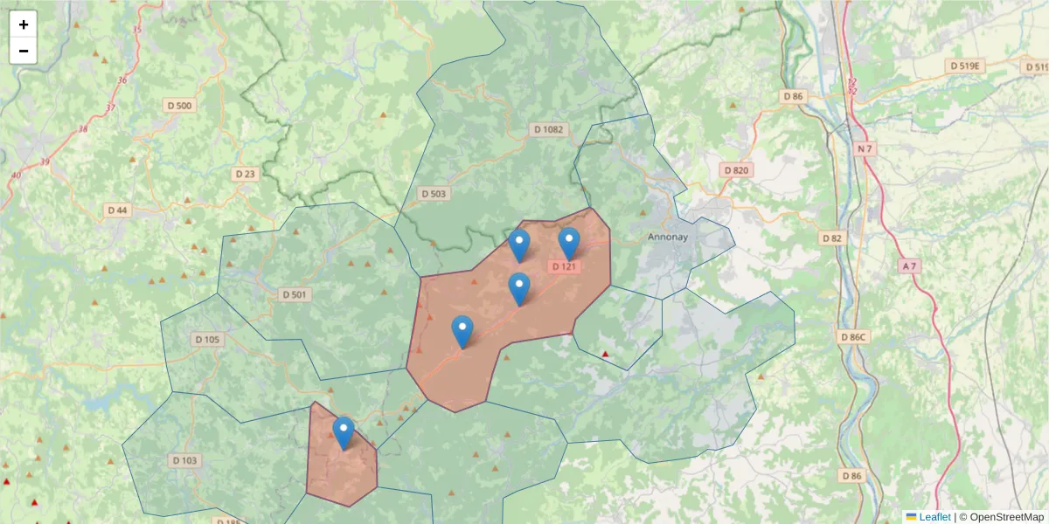Click the D 820 road badge
The width and height of the screenshot is (1049, 524).
pos(734,169)
